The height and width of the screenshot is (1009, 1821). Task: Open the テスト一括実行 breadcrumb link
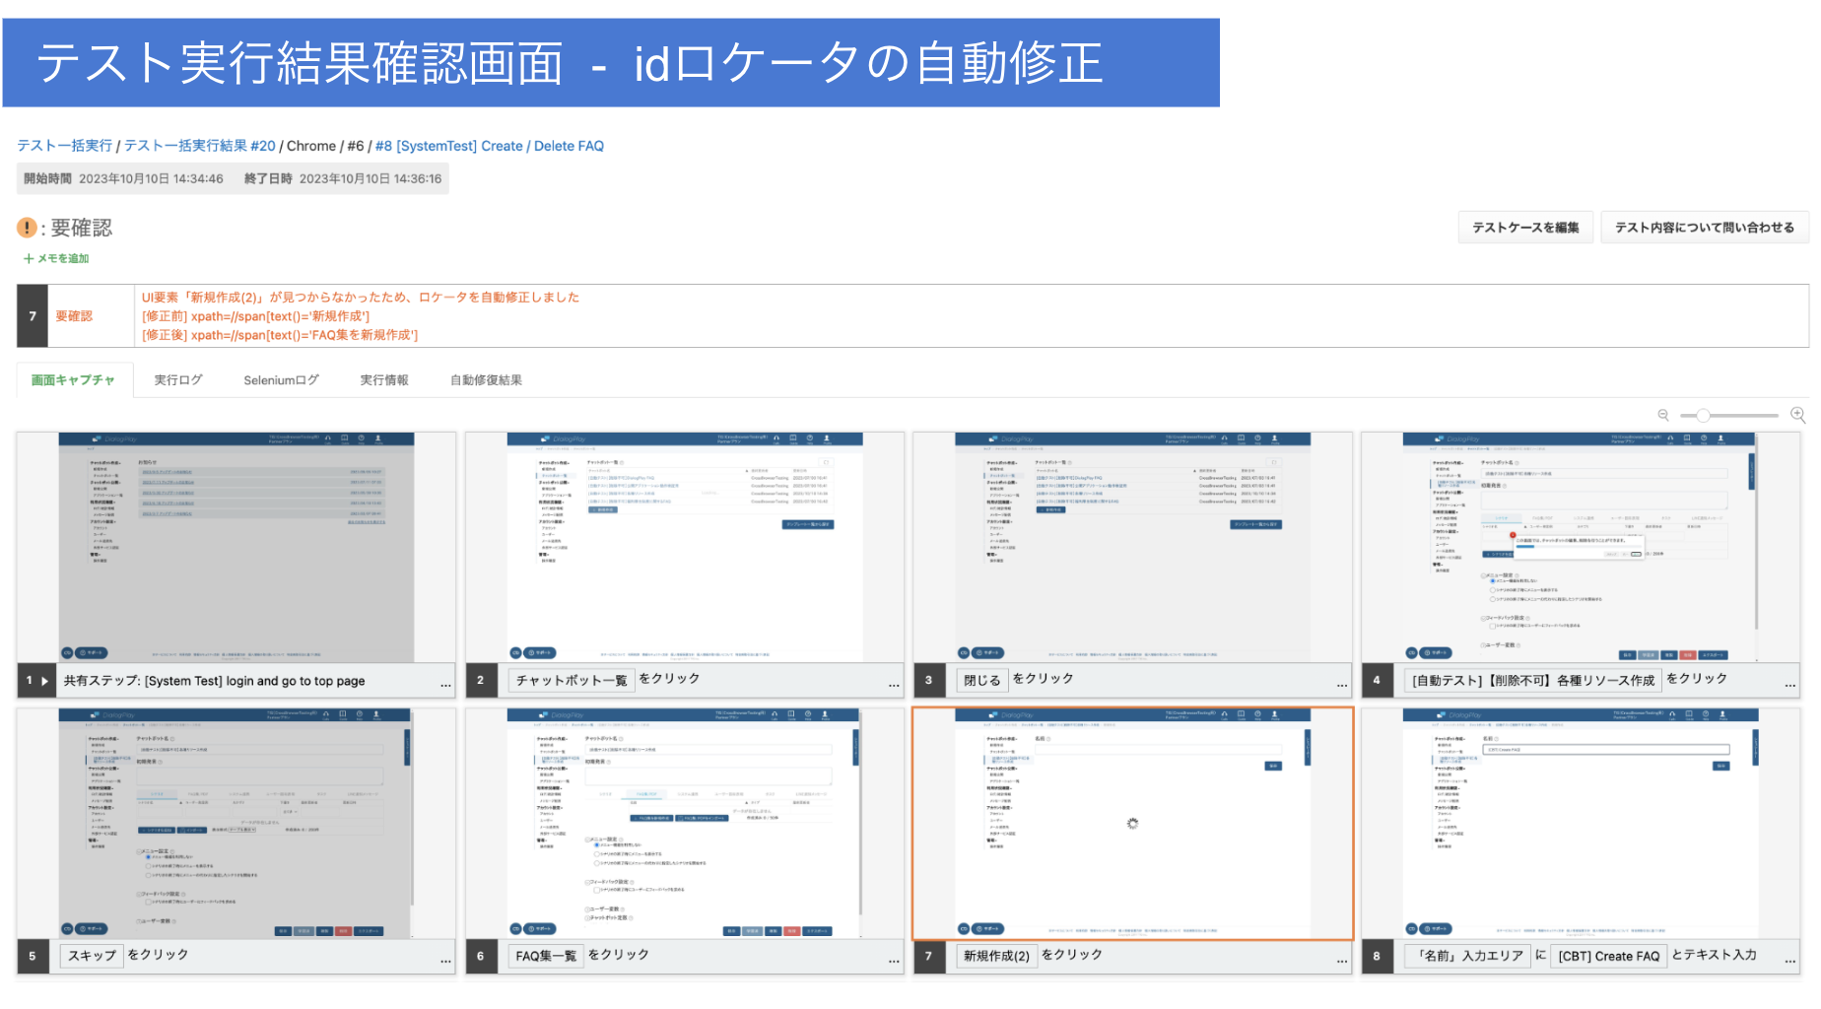63,145
